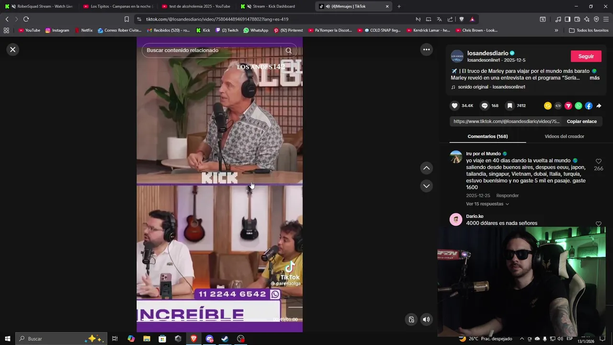This screenshot has height=345, width=613.
Task: Seek in the video progress bar
Action: (x=205, y=320)
